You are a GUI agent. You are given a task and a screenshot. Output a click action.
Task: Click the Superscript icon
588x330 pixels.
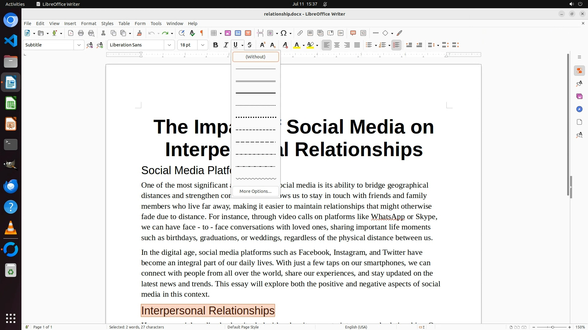pos(262,45)
